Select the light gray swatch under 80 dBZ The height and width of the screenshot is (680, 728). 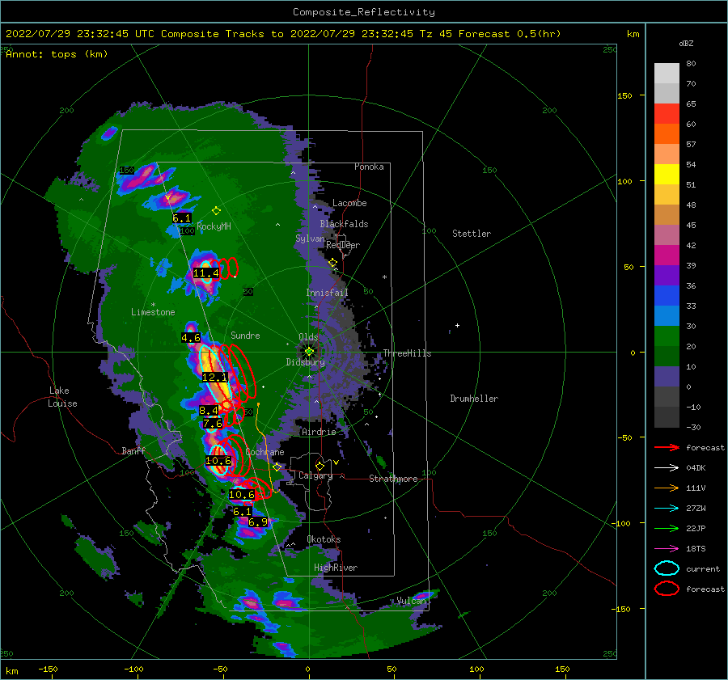[x=667, y=73]
